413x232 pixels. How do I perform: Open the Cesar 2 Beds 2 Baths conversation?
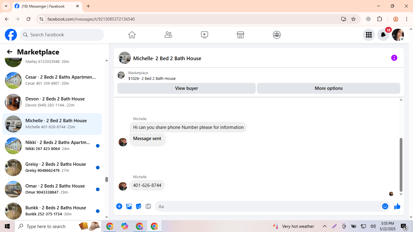click(52, 80)
